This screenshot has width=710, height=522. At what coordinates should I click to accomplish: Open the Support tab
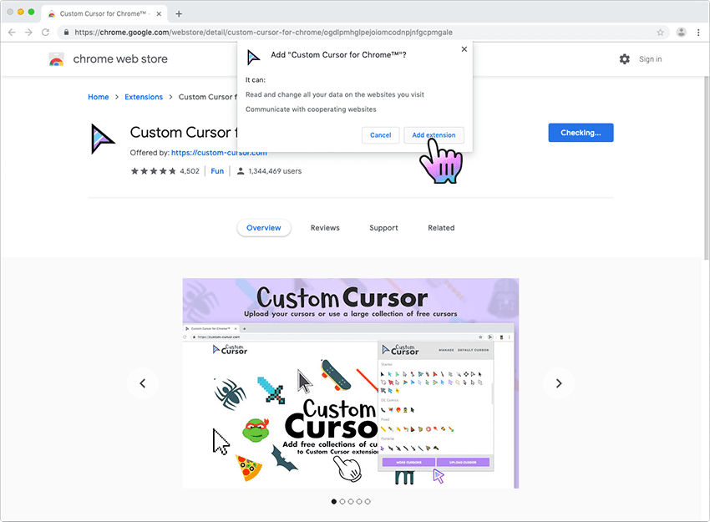383,227
